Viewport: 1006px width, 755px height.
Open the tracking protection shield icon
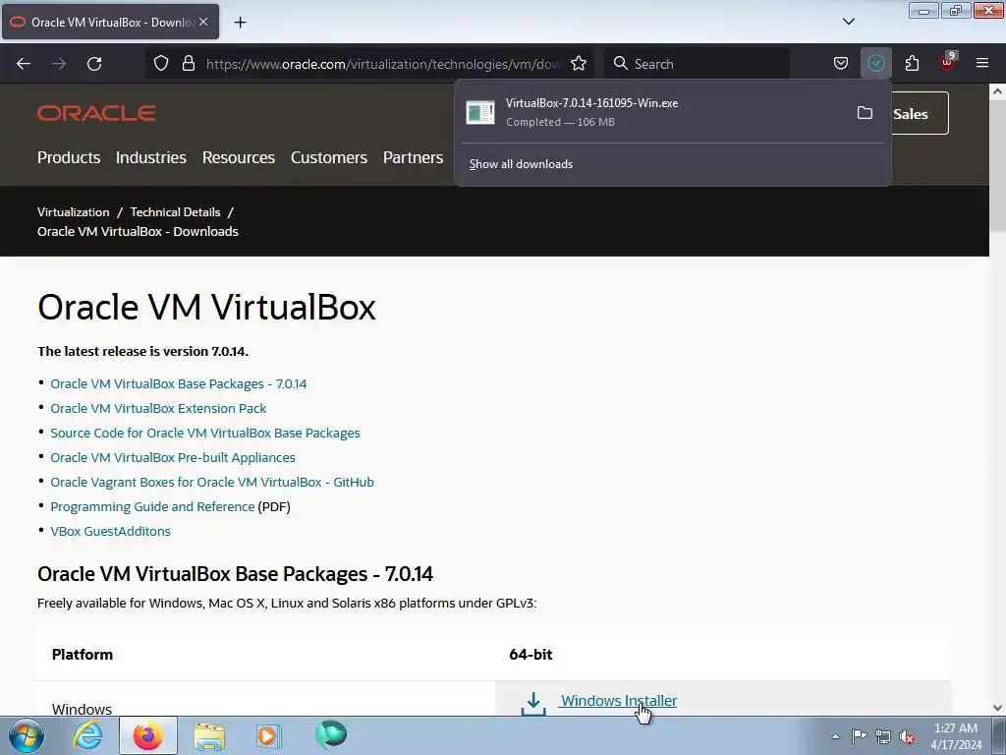coord(161,64)
